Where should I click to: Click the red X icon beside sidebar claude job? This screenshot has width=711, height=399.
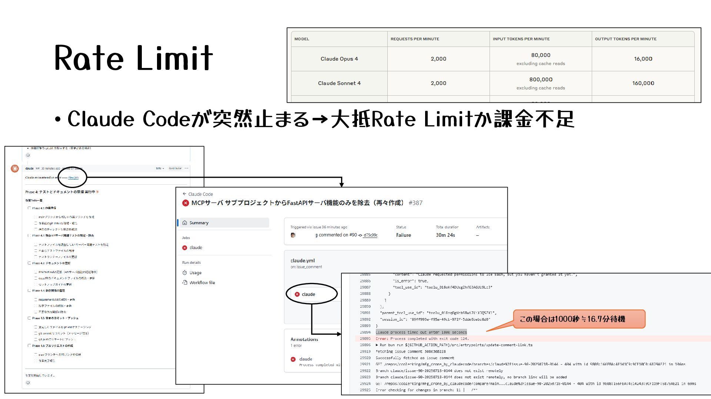pos(184,248)
